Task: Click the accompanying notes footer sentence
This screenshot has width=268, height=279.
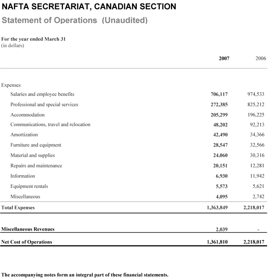Action: coord(85,274)
